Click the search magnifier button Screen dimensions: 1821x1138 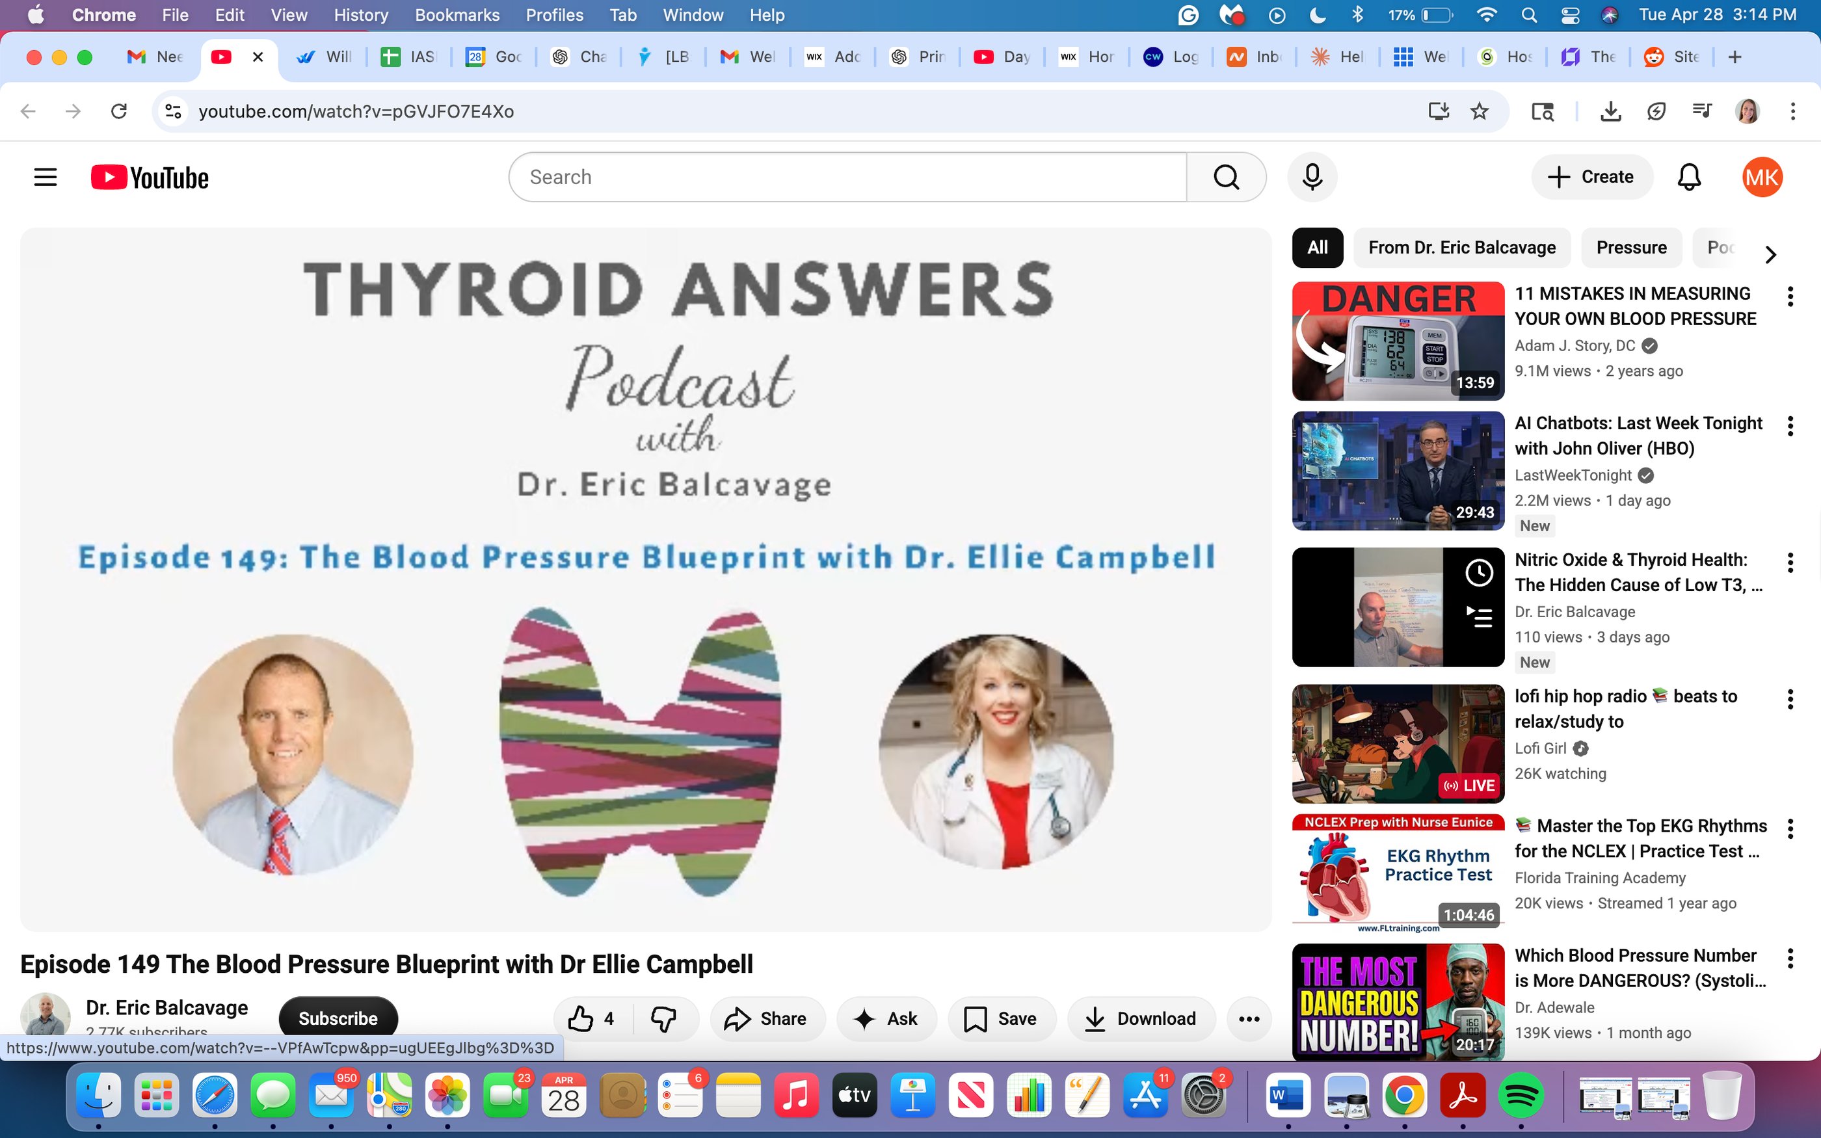pos(1226,177)
